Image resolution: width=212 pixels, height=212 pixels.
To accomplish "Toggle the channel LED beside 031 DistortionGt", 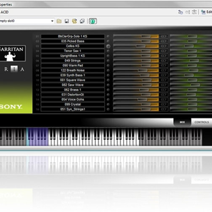I will (x=108, y=95).
